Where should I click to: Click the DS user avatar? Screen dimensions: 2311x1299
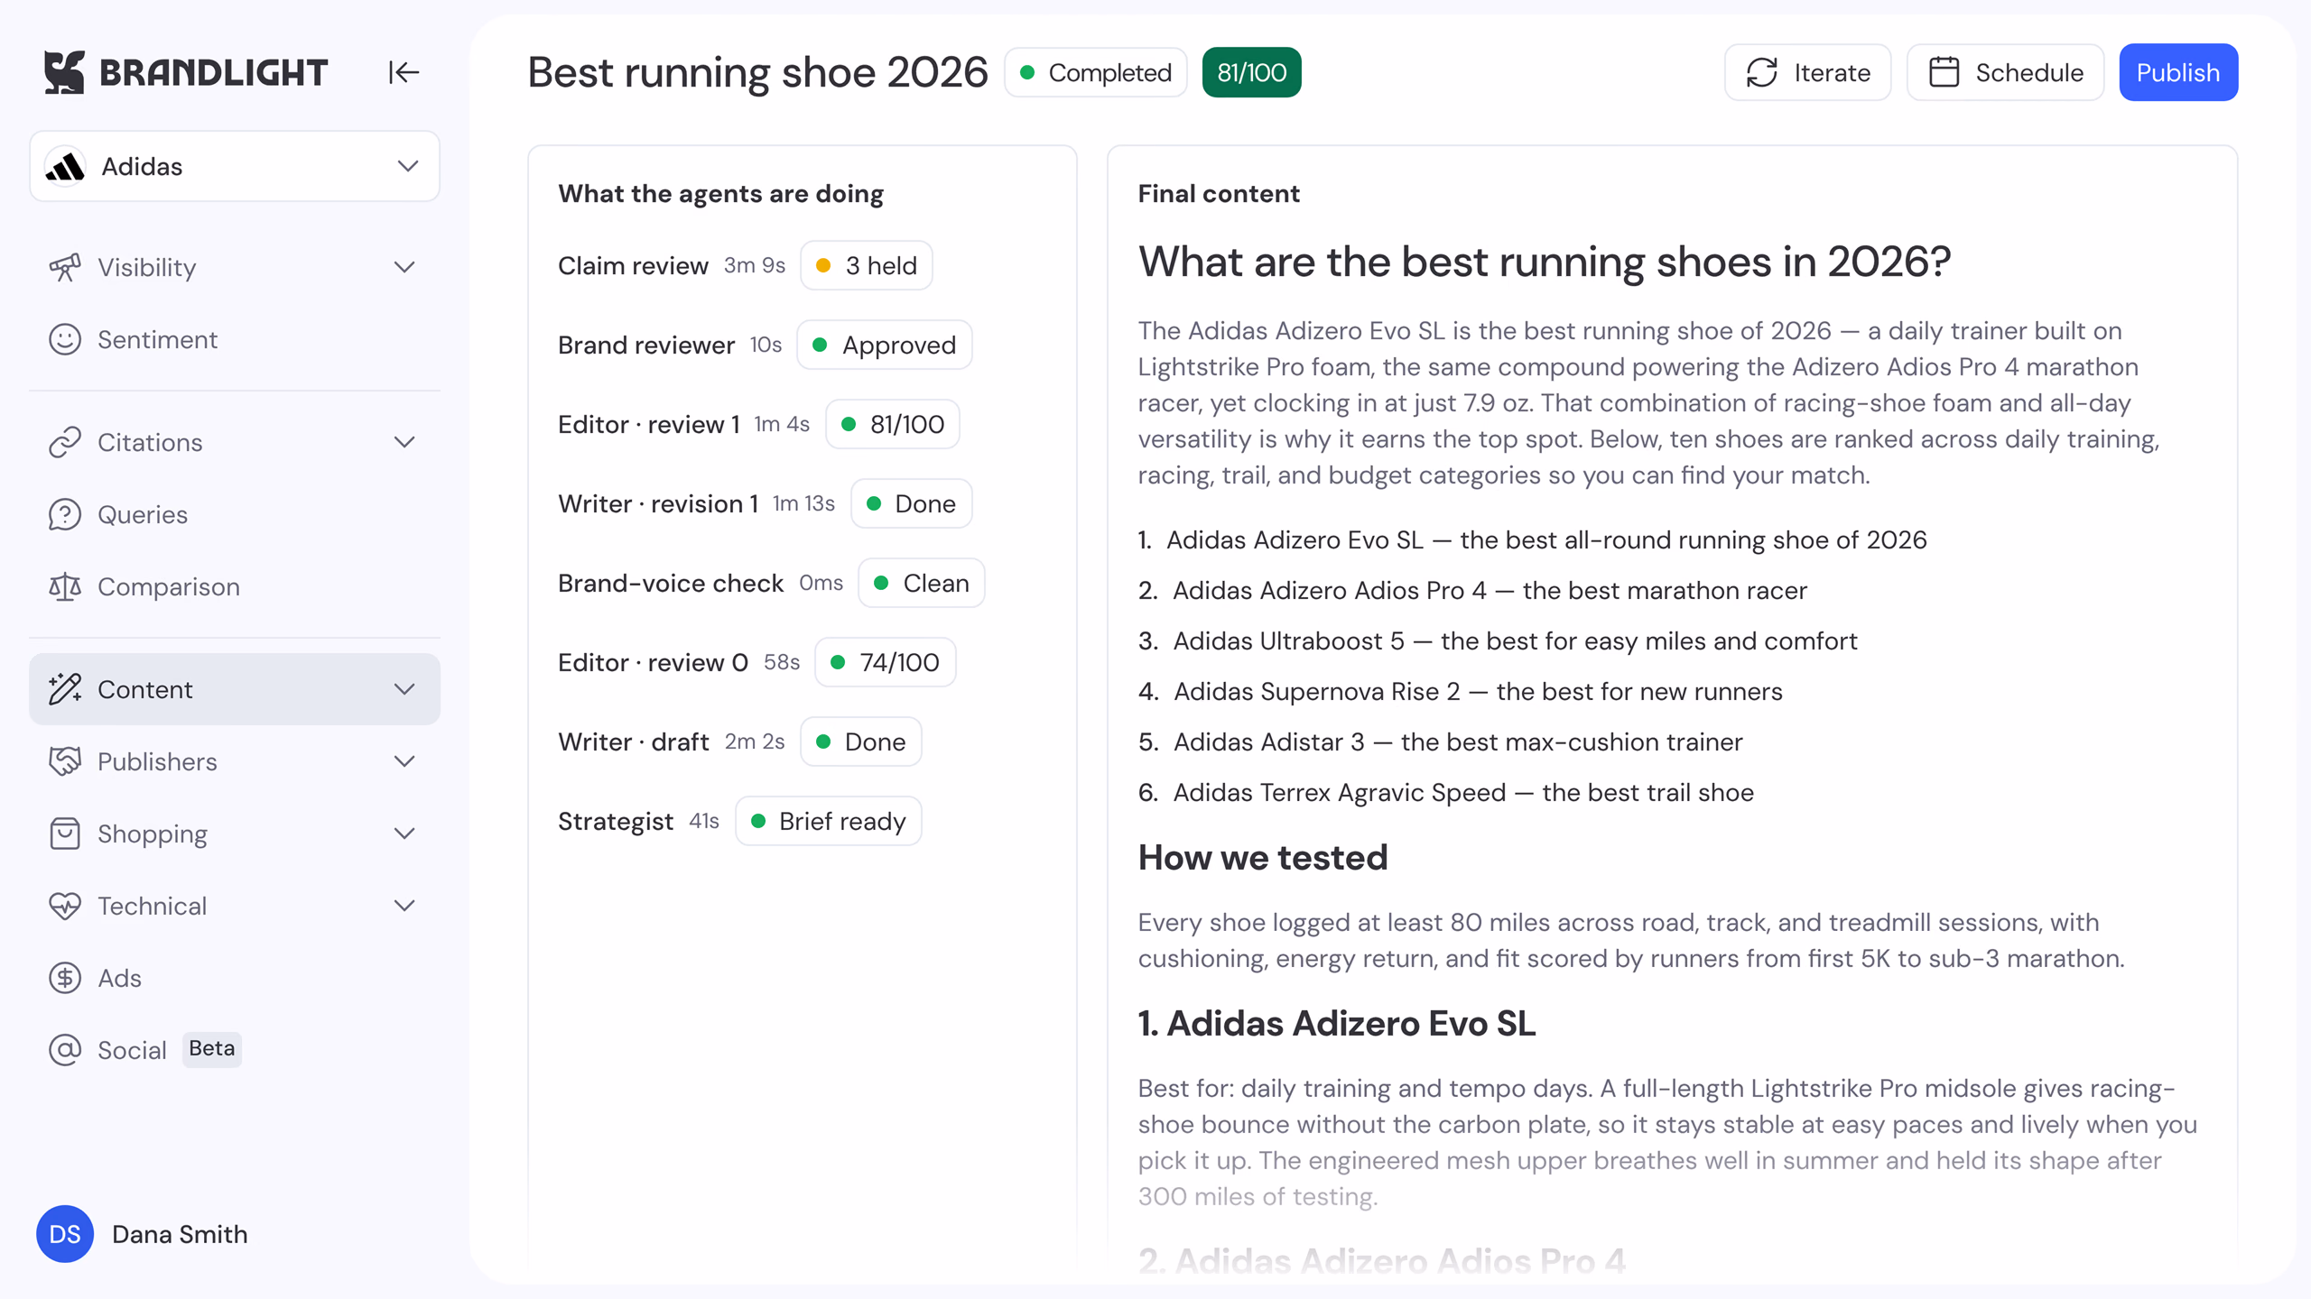coord(65,1234)
